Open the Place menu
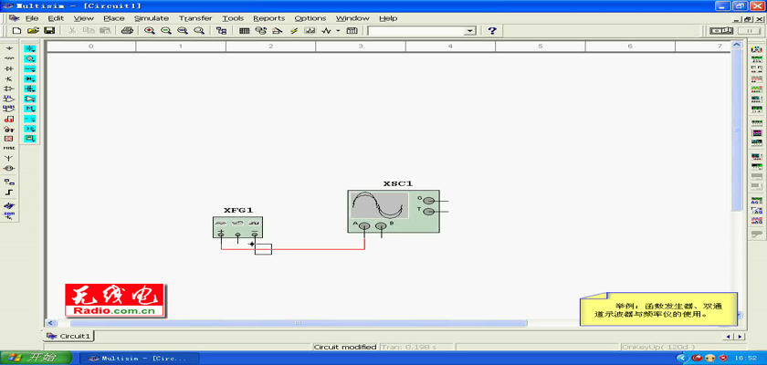The height and width of the screenshot is (365, 767). point(114,18)
